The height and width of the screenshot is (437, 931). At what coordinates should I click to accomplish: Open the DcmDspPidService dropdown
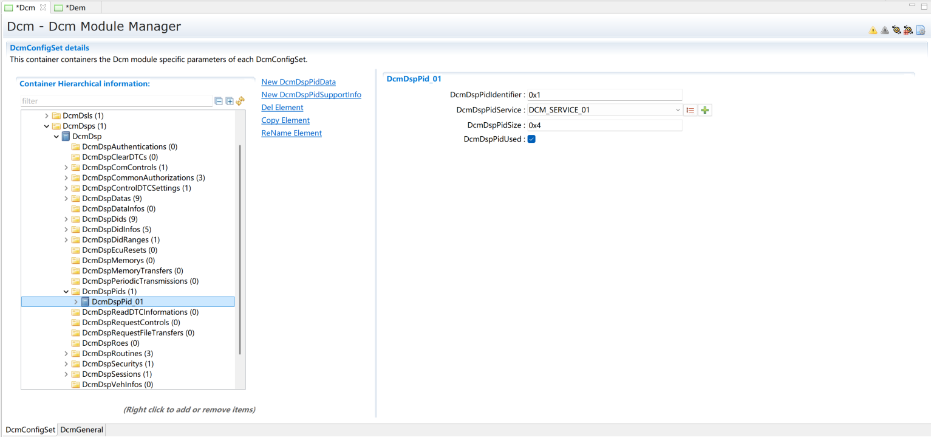pos(678,110)
